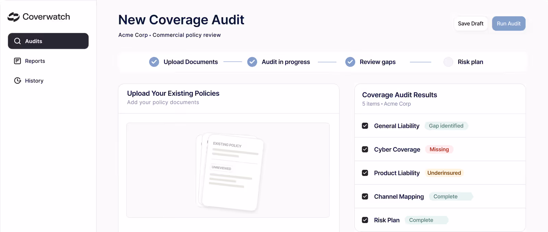The image size is (548, 232).
Task: Toggle the Product Liability checkbox
Action: (x=365, y=173)
